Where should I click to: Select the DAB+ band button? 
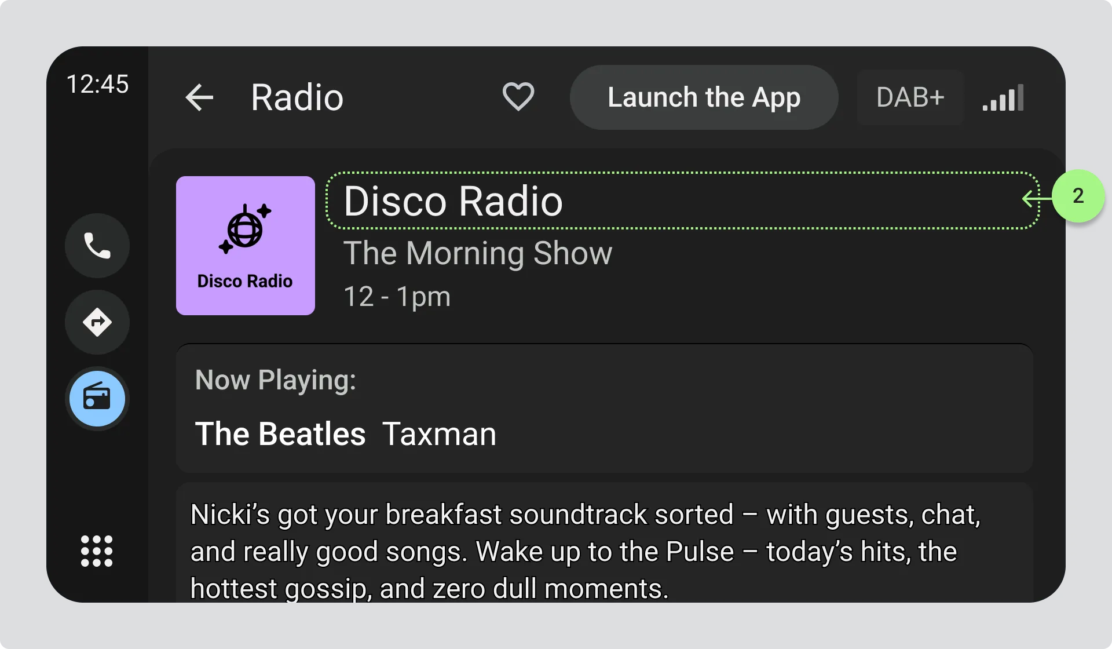[x=910, y=97]
